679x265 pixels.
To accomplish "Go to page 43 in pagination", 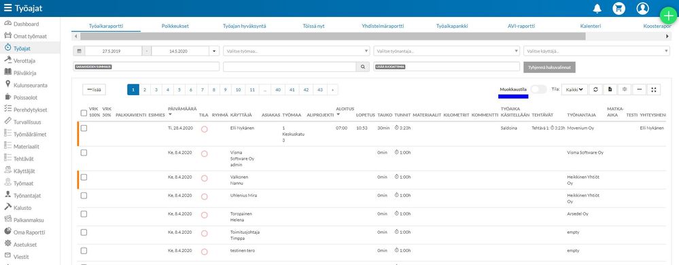I will [320, 90].
